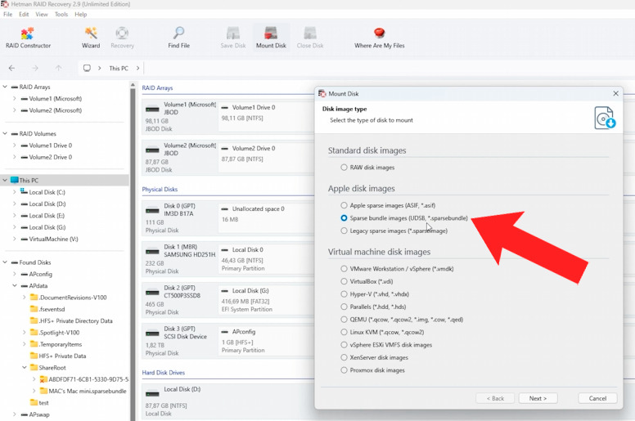Select Linux KVM (*.qcow, *.qcow2) option
Viewport: 635px width, 421px height.
pos(344,332)
